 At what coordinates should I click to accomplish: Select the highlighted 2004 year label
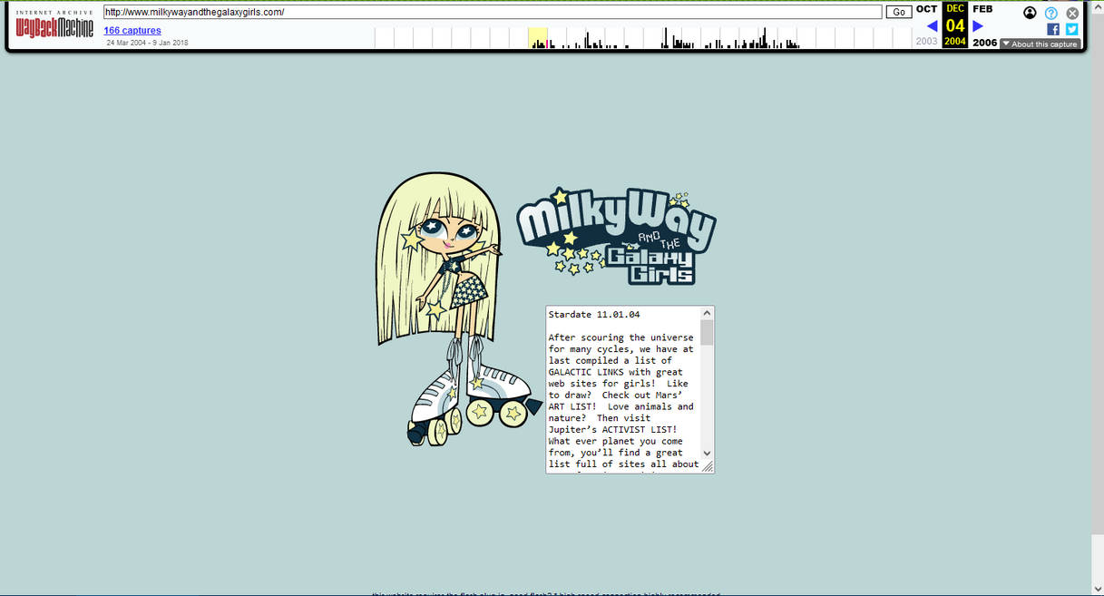pyautogui.click(x=955, y=42)
